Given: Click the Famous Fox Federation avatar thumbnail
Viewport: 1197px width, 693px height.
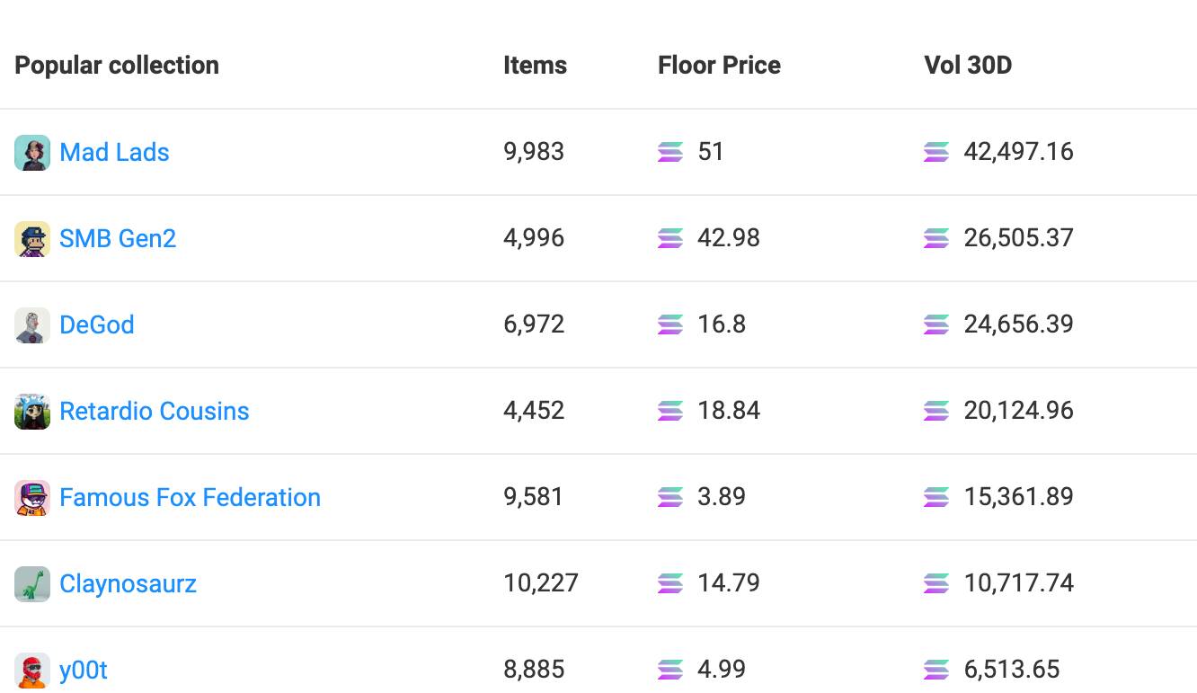Looking at the screenshot, I should pyautogui.click(x=32, y=498).
